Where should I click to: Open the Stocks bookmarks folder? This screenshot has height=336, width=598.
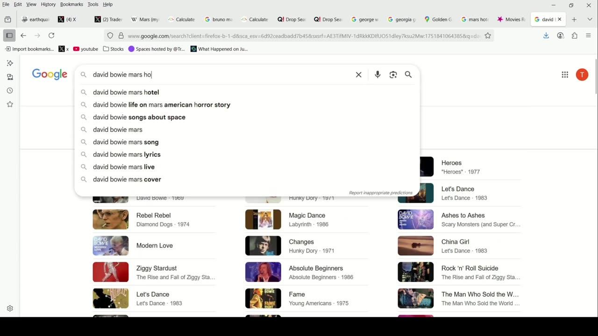pyautogui.click(x=114, y=49)
